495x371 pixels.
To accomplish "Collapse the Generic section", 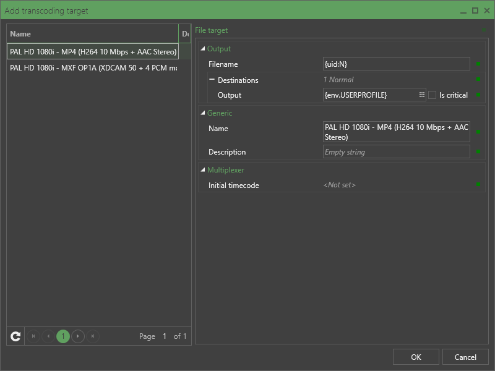I will (x=203, y=113).
